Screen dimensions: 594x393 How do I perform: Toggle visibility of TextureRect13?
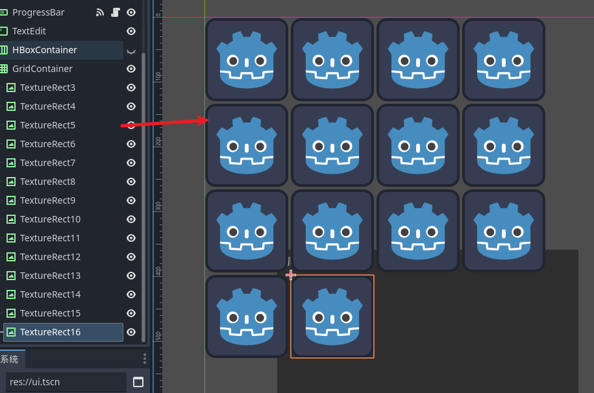click(x=131, y=276)
